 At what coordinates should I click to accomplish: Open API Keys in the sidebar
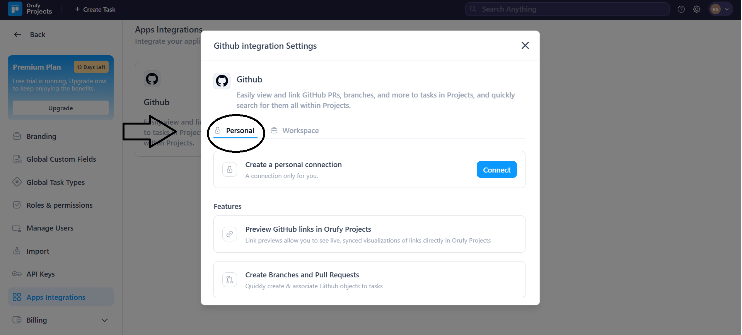click(x=41, y=274)
